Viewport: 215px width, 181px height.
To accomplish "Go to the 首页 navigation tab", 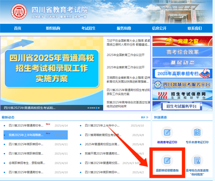I will [x=18, y=28].
